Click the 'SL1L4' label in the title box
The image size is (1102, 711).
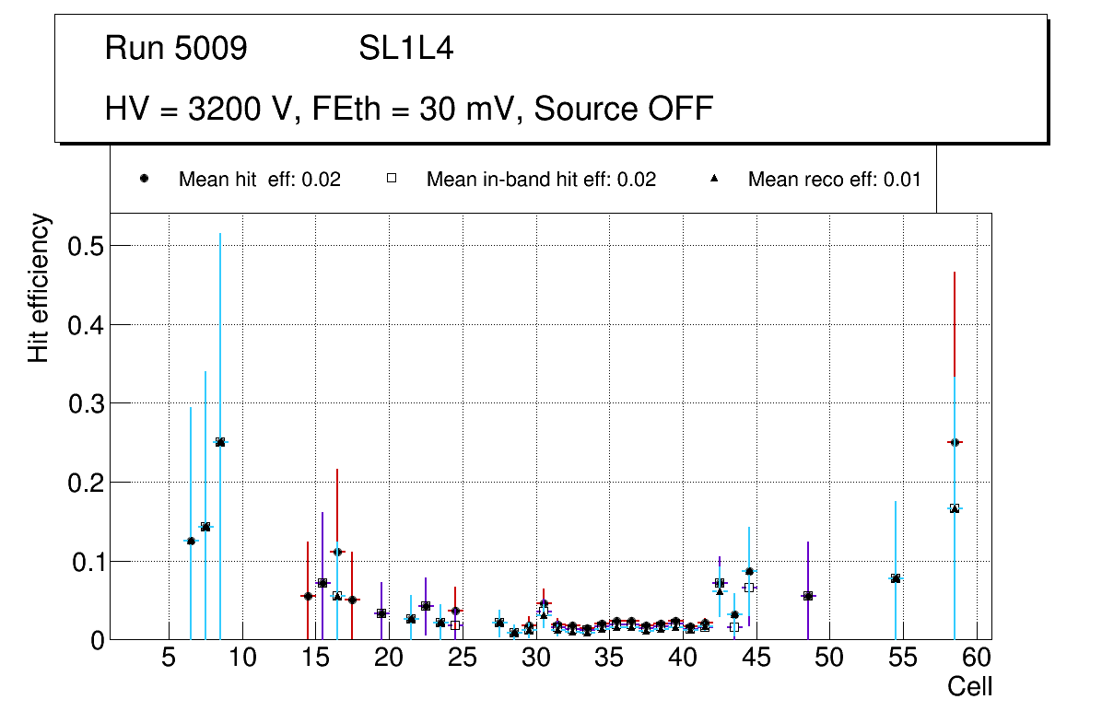[405, 49]
